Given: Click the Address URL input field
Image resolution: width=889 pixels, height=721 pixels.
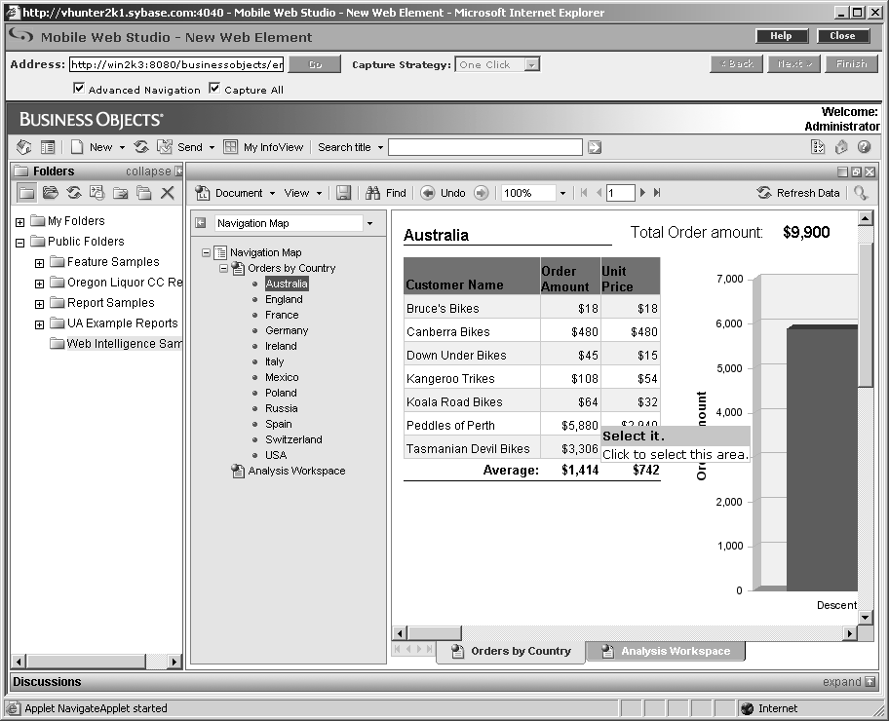Looking at the screenshot, I should coord(176,64).
